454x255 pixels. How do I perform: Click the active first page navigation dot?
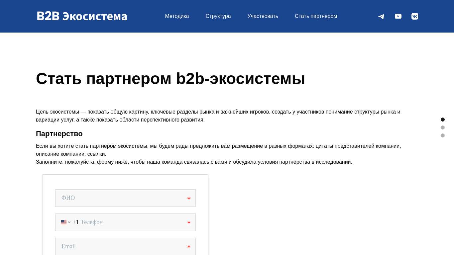coord(443,120)
